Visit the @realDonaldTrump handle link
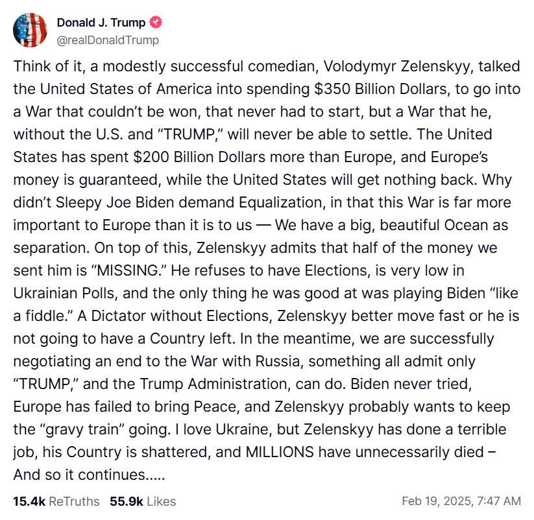The height and width of the screenshot is (520, 534). point(108,40)
